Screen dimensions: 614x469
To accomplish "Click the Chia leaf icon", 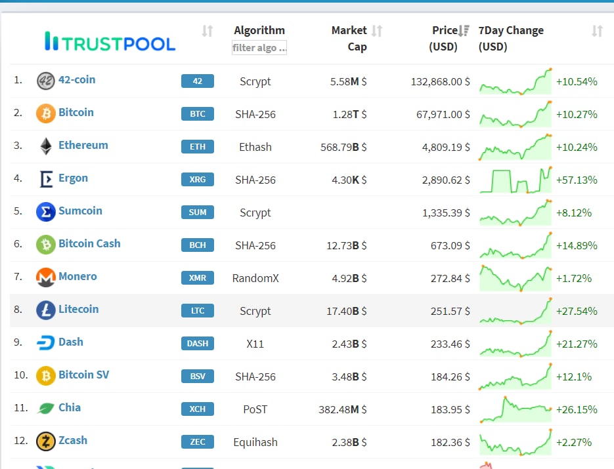I will coord(46,409).
